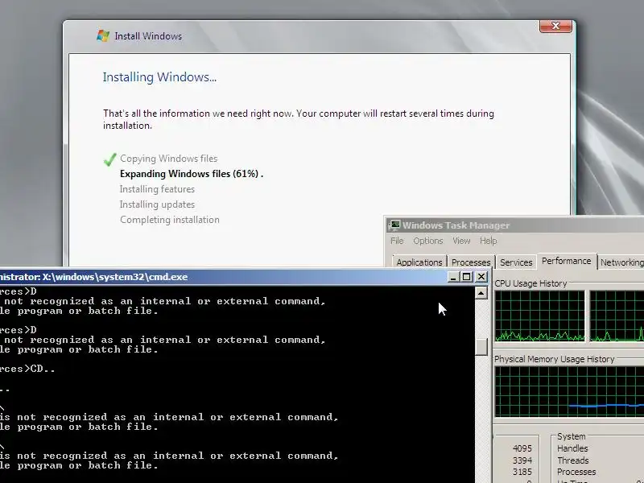Viewport: 644px width, 483px height.
Task: Click the 'Installing Windows...' heading
Action: tap(159, 77)
